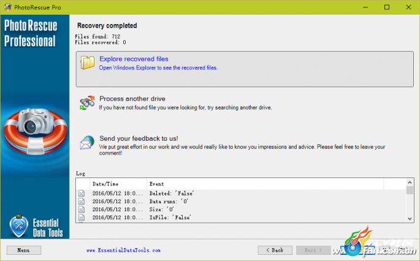The image size is (420, 261).
Task: Minimize the PhotoRescue Pro window
Action: pyautogui.click(x=365, y=7)
